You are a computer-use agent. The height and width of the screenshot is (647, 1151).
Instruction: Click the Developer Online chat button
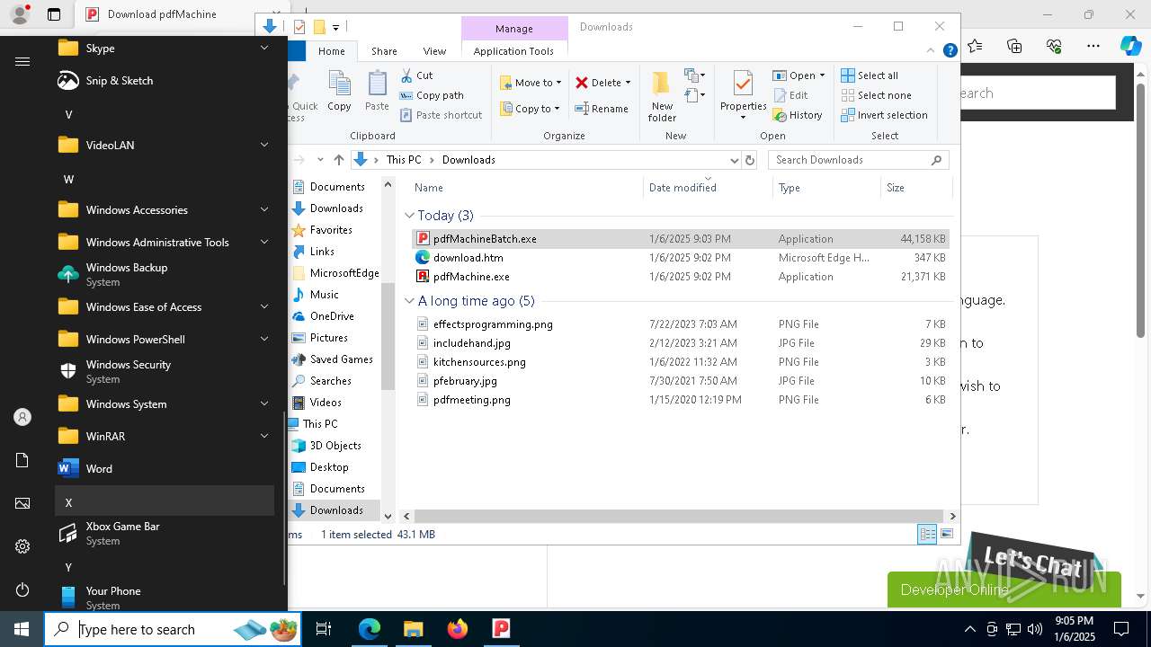[1004, 589]
